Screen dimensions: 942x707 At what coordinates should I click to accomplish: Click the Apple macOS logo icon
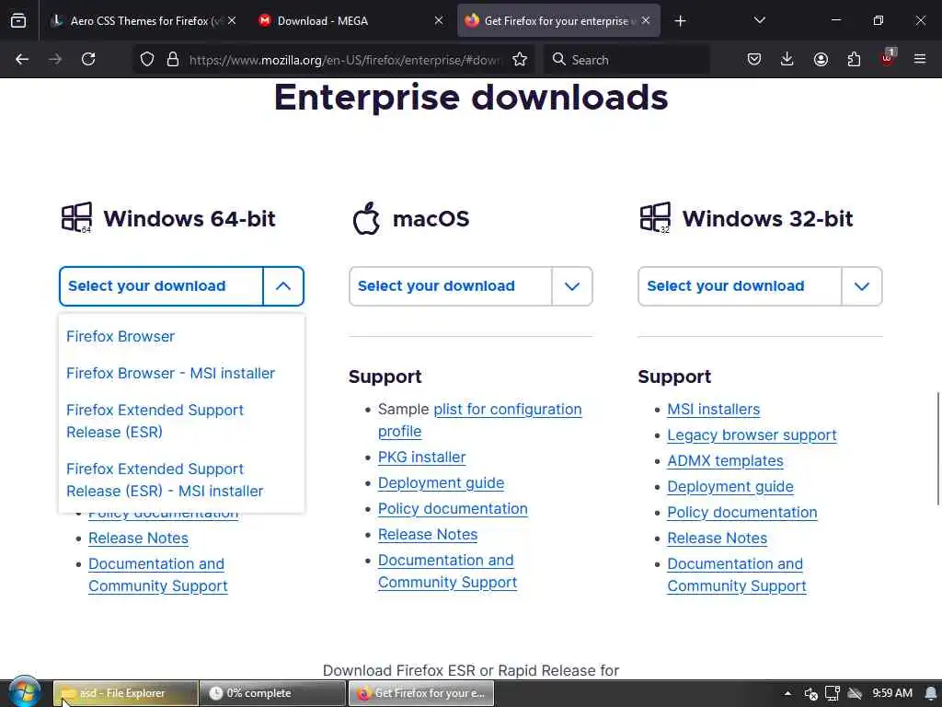pyautogui.click(x=366, y=217)
